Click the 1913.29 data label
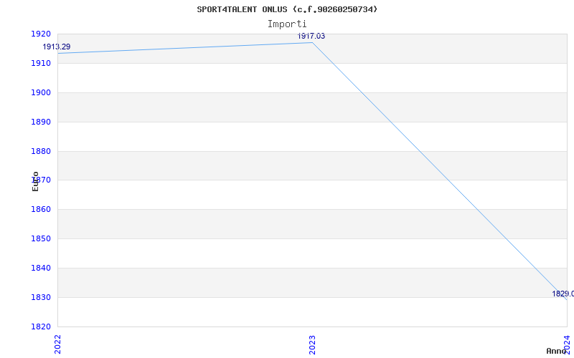Image resolution: width=574 pixels, height=358 pixels. (x=57, y=47)
